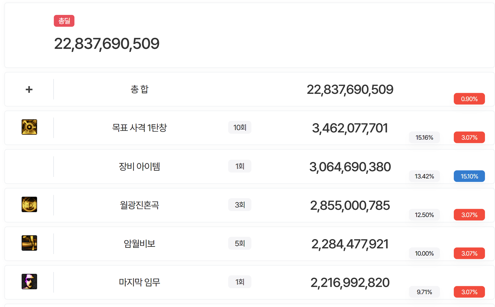Click the 암월비보 skill icon

(x=29, y=243)
